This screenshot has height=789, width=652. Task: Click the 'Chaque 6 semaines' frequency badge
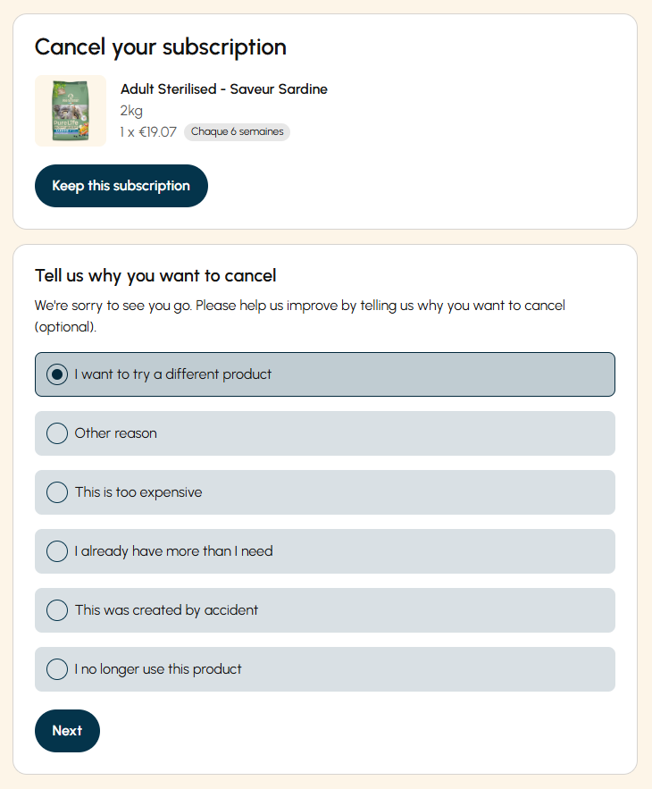tap(237, 132)
